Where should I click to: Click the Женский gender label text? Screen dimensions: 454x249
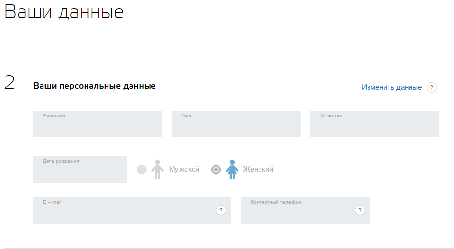(x=258, y=170)
